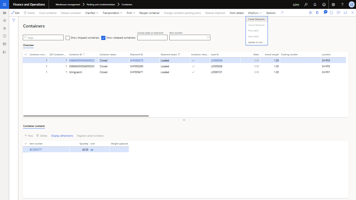Open the attachments icon with badge
This screenshot has width=356, height=200.
(x=325, y=13)
